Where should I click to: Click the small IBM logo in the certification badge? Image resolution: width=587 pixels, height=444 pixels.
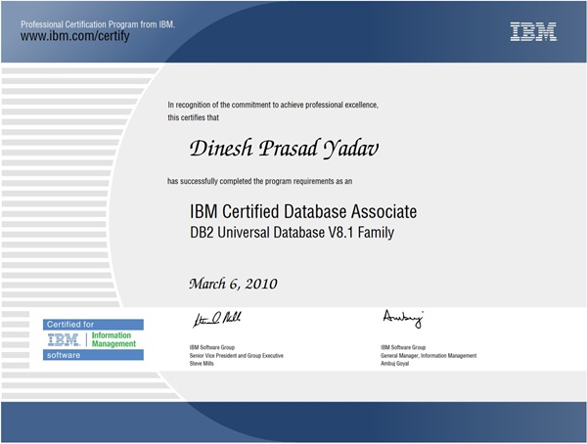pos(65,339)
